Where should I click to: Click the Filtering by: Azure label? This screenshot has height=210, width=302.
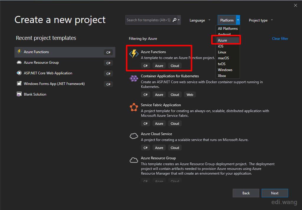143,39
